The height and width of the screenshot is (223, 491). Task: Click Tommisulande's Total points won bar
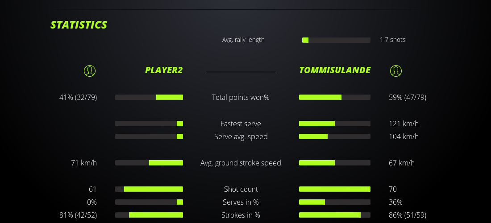pos(334,97)
